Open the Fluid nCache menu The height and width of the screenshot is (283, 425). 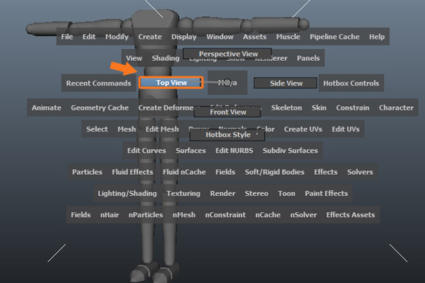[x=184, y=172]
